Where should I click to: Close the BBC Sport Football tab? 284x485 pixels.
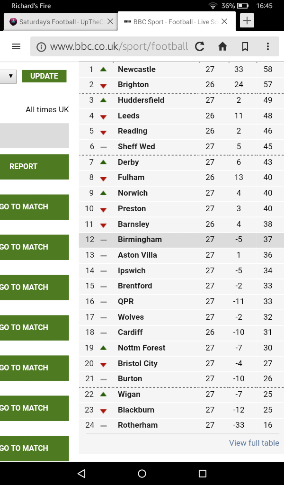pyautogui.click(x=224, y=21)
